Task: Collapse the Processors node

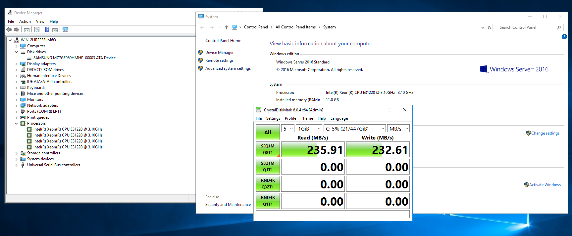Action: (17, 123)
